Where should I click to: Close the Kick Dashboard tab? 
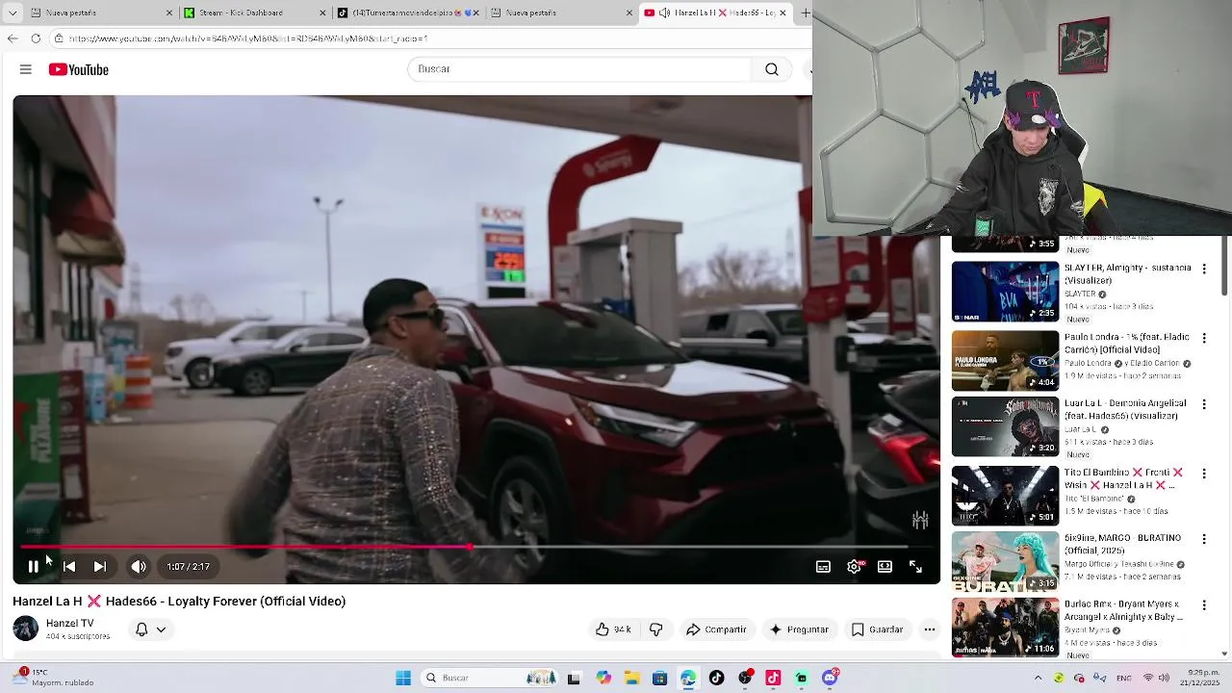322,13
